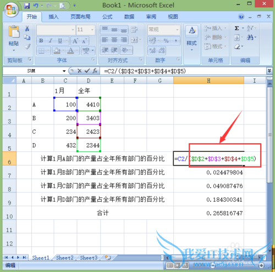
Task: Increase the decimal places
Action: 152,50
